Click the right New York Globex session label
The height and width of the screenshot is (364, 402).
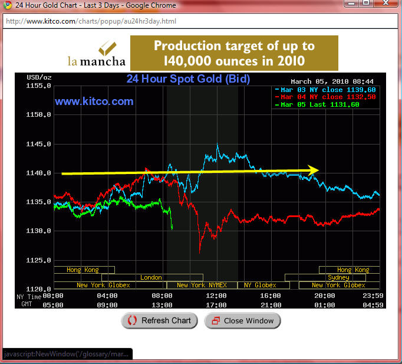pos(338,286)
